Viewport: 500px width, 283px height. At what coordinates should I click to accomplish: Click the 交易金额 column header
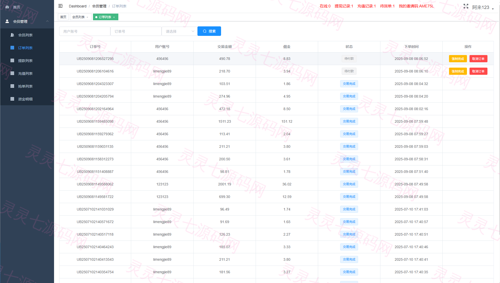tap(225, 47)
